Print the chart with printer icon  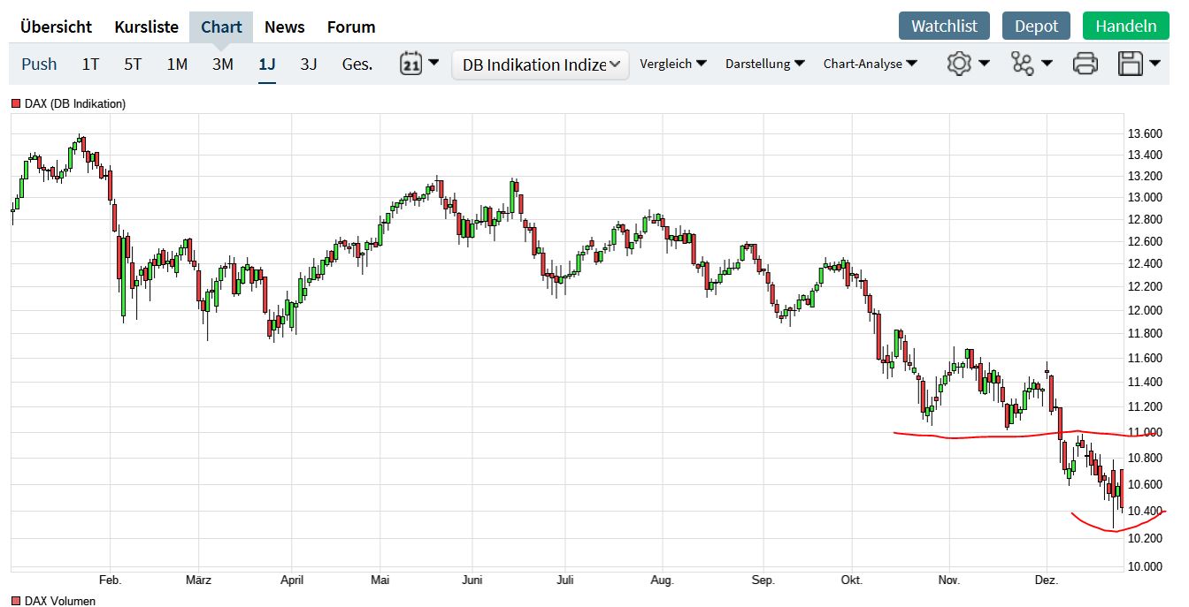[x=1085, y=64]
